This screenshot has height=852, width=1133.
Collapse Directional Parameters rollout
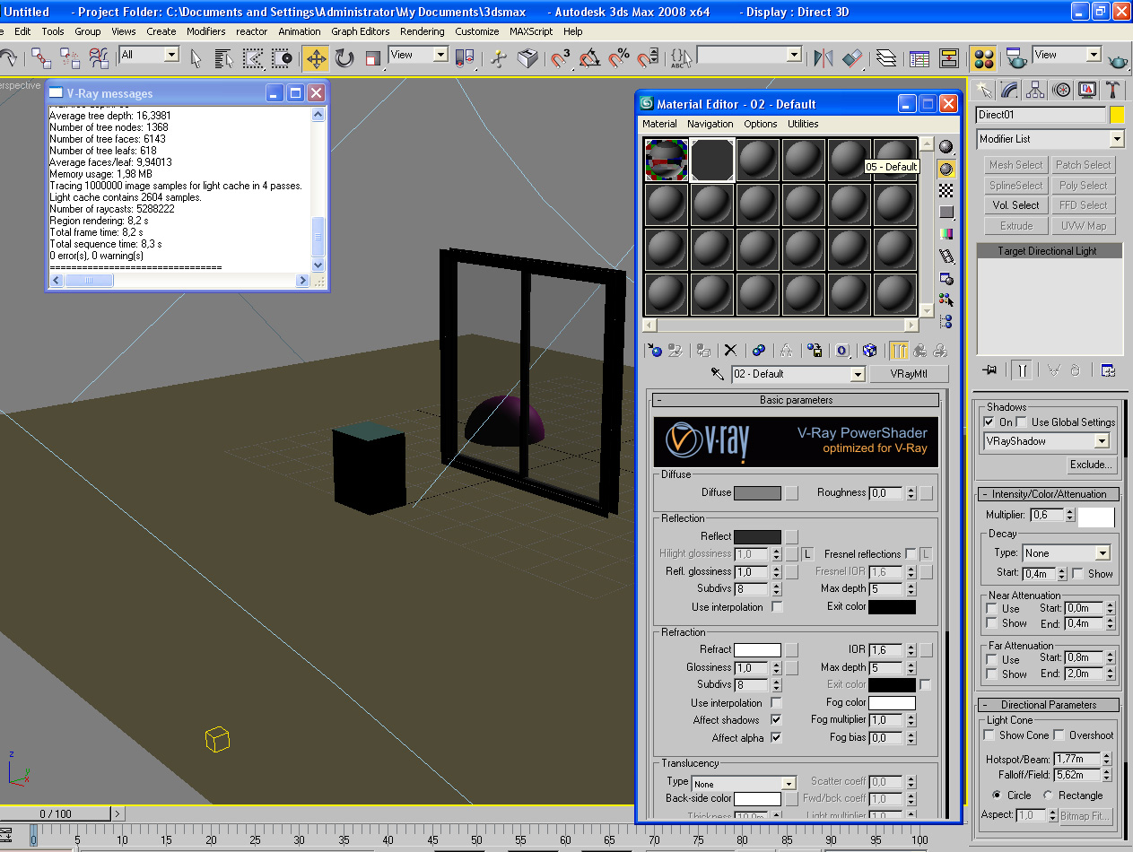click(1049, 705)
